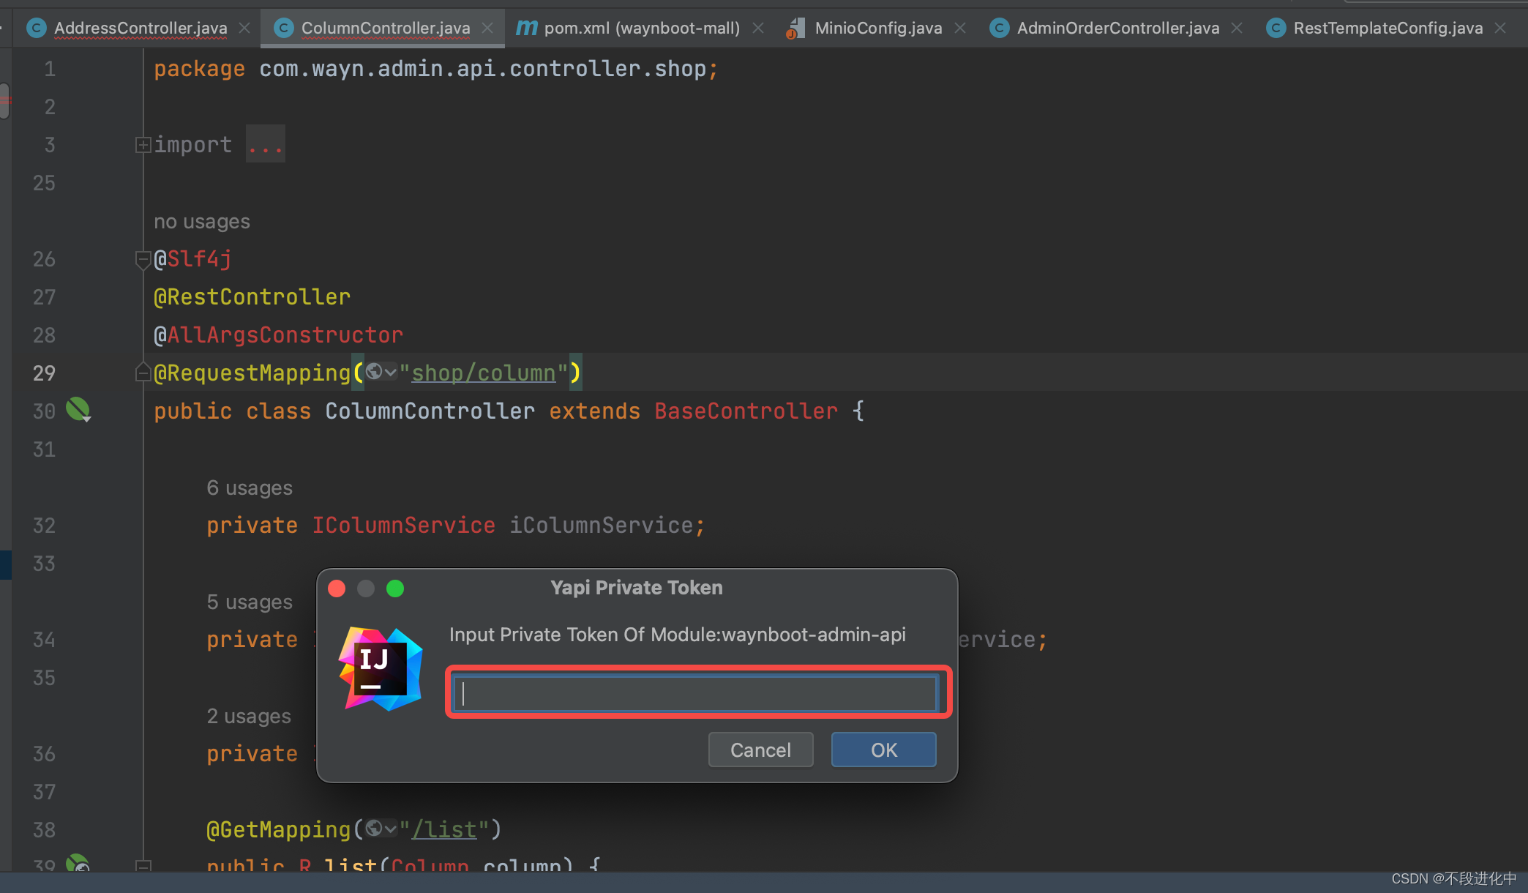Image resolution: width=1528 pixels, height=893 pixels.
Task: Open the dropdown arrow beside GetMapping globe
Action: tap(391, 829)
